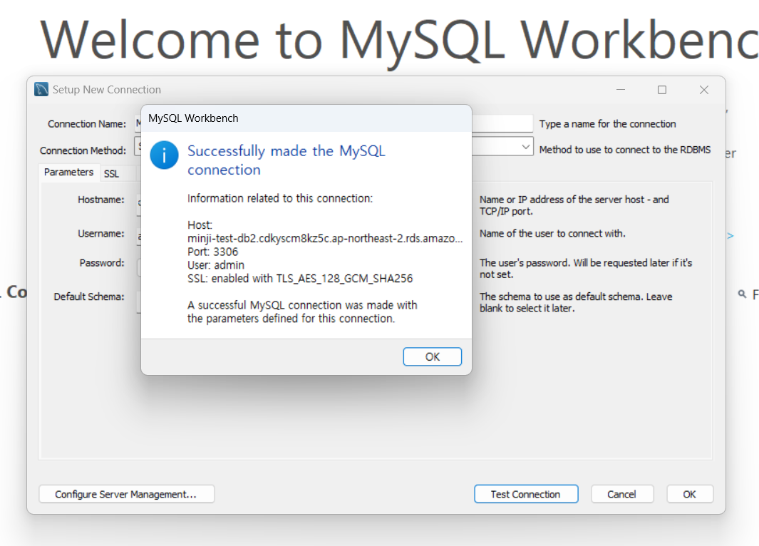This screenshot has width=759, height=546.
Task: Click OK at bottom of Setup New Connection
Action: click(689, 494)
